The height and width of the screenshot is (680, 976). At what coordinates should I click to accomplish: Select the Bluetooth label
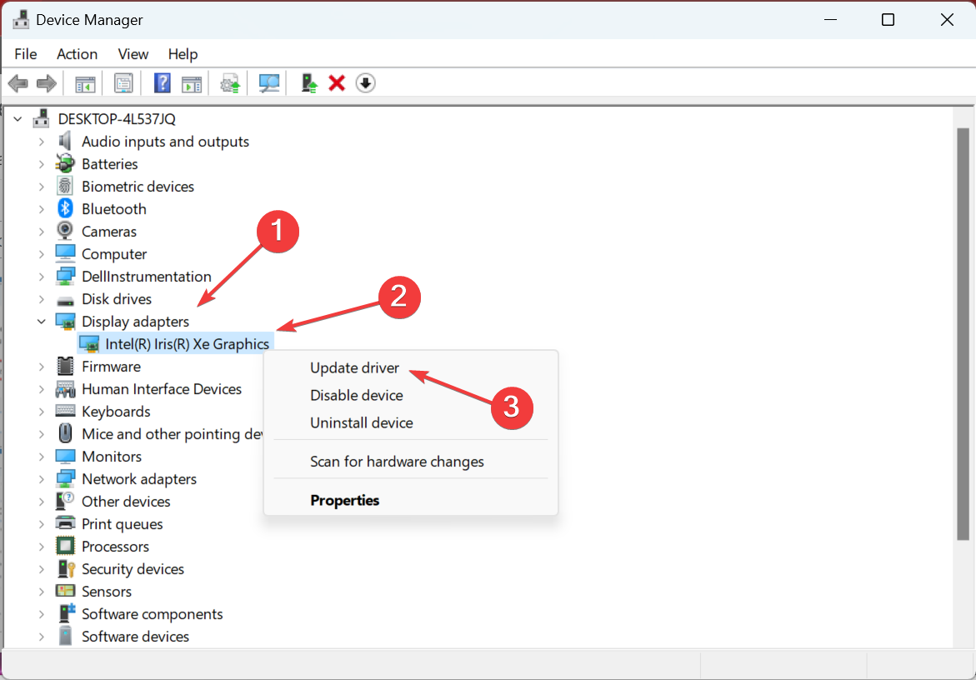114,209
